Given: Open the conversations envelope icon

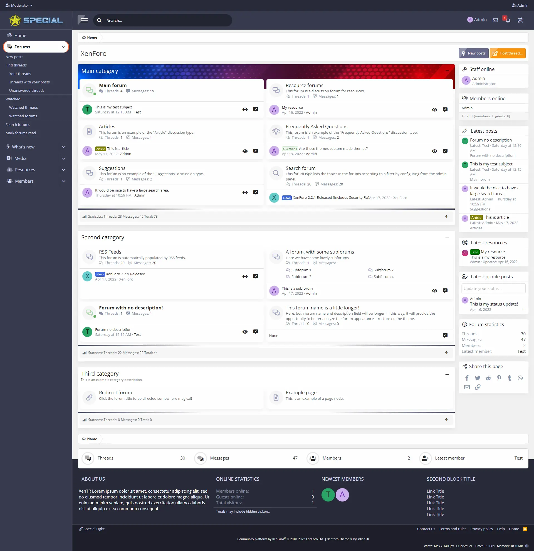Looking at the screenshot, I should point(495,20).
